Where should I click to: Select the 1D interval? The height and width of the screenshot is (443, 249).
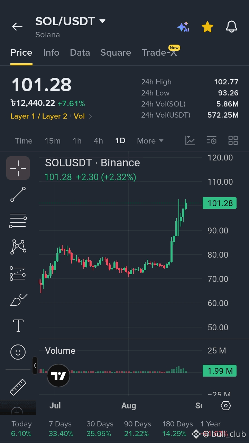[x=120, y=141]
